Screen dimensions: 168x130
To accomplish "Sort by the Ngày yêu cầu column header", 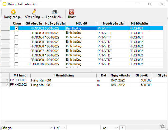I will pos(55,23).
